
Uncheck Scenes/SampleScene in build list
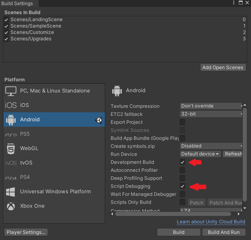pos(6,26)
